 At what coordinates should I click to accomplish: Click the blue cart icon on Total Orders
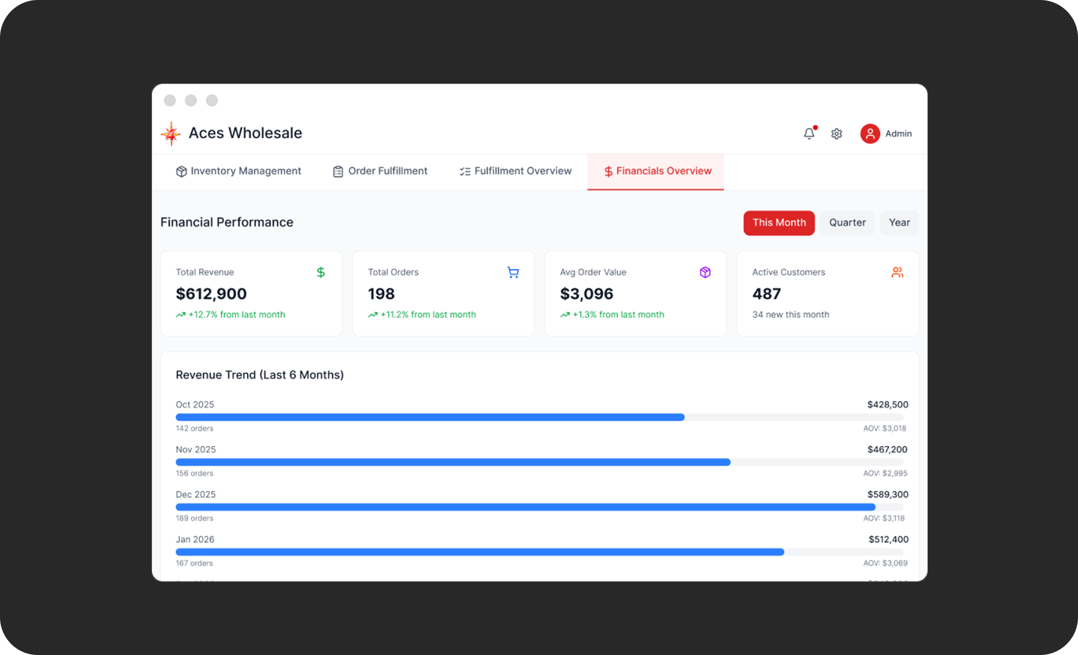(x=513, y=272)
